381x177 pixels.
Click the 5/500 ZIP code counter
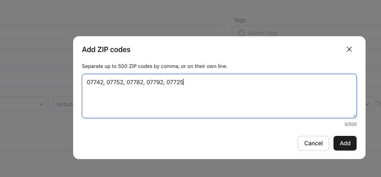pos(351,125)
